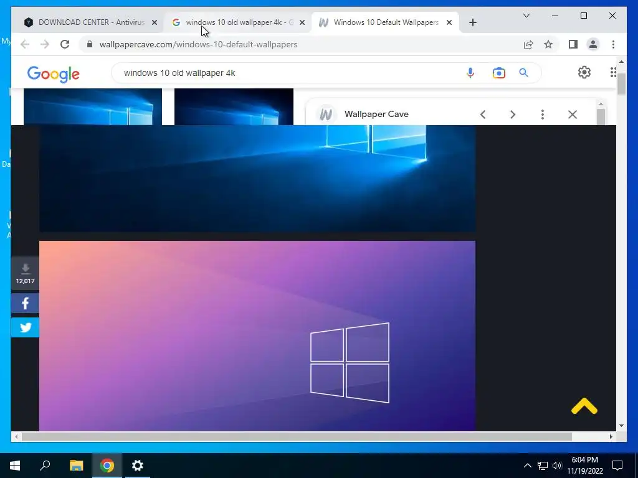The image size is (638, 478).
Task: Open Settings gear in the taskbar
Action: (x=138, y=466)
